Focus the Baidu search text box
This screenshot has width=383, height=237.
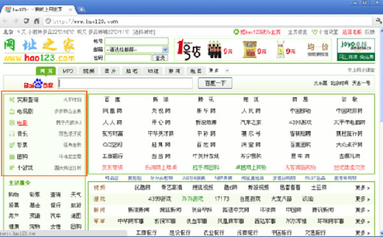[126, 83]
